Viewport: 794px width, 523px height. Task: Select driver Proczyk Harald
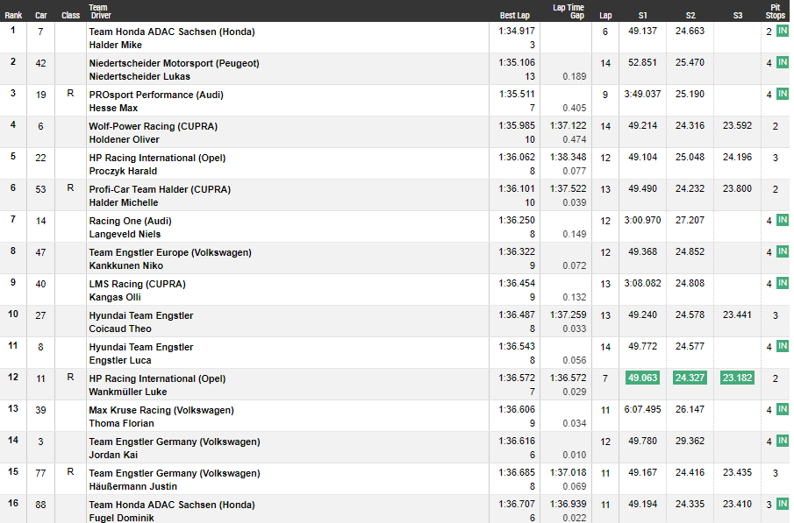pos(123,171)
